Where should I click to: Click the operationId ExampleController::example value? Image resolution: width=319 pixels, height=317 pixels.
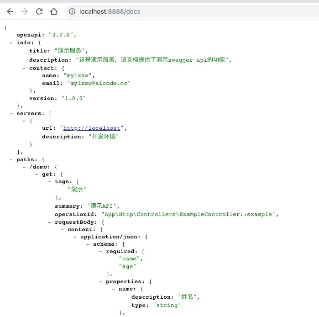click(188, 214)
